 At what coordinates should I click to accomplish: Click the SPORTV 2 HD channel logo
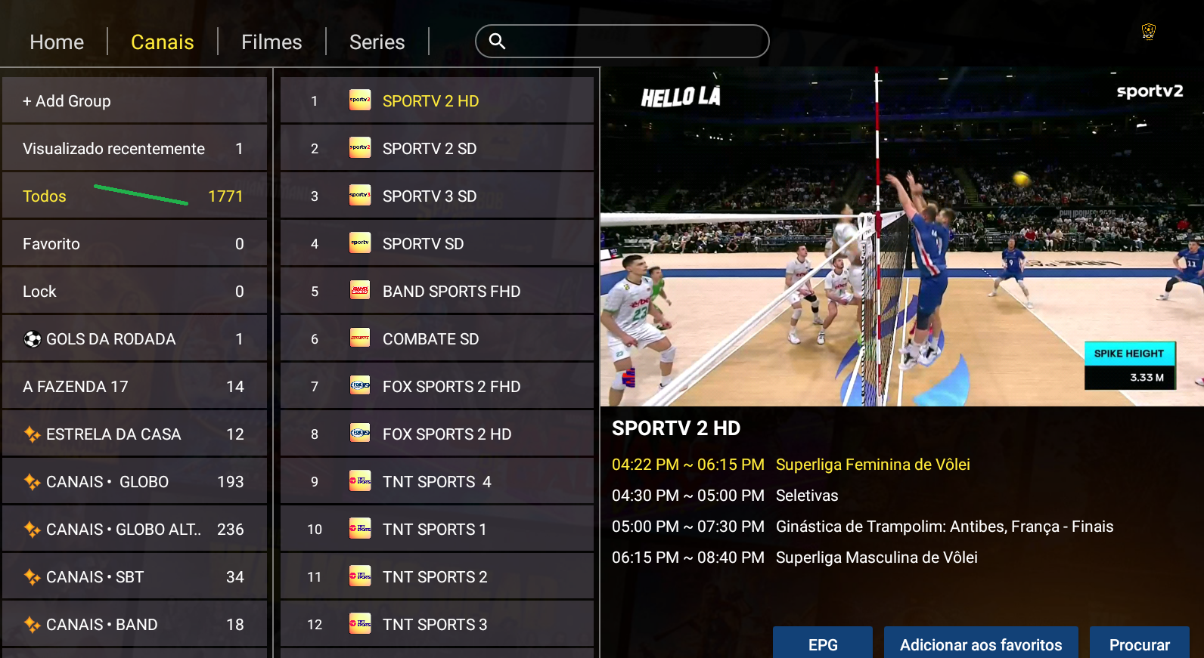[x=360, y=100]
